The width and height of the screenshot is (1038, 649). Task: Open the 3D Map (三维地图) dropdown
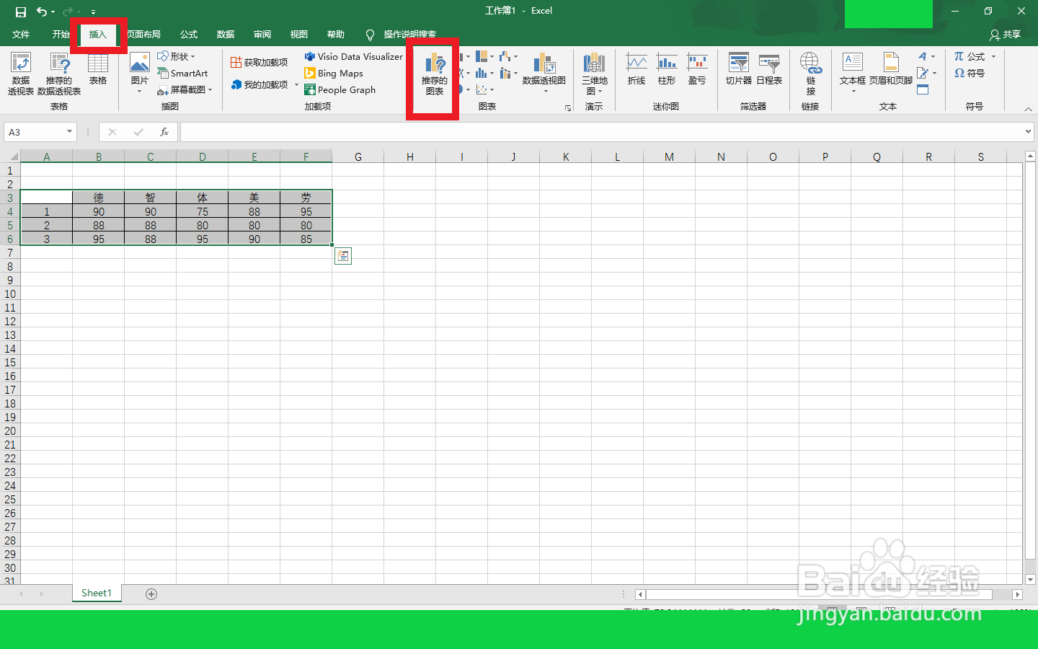[x=594, y=74]
